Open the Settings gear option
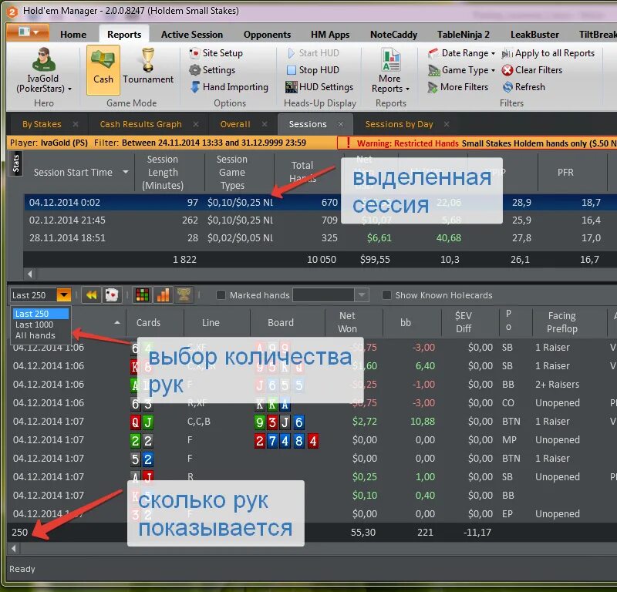 tap(213, 70)
